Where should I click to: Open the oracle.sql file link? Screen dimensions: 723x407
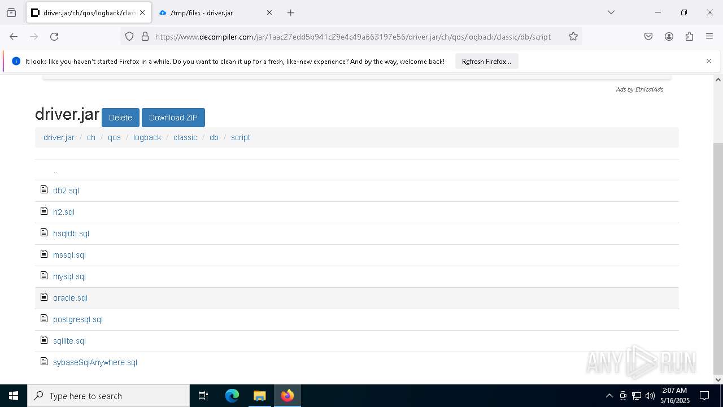[x=70, y=298]
